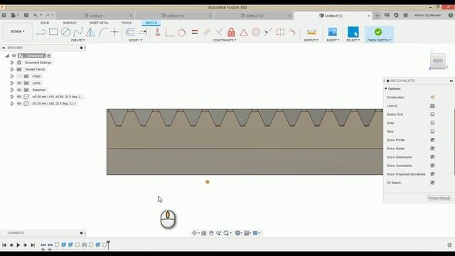Apply Perpendicular corner constraint
Screen dimensions: 455x256
169,32
